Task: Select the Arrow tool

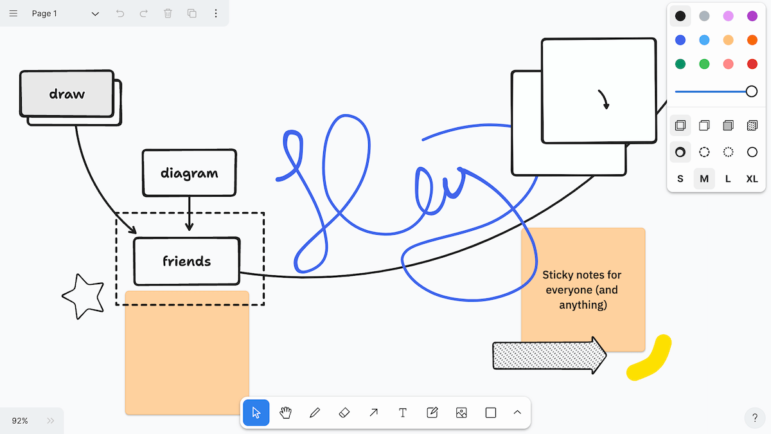Action: [x=373, y=413]
